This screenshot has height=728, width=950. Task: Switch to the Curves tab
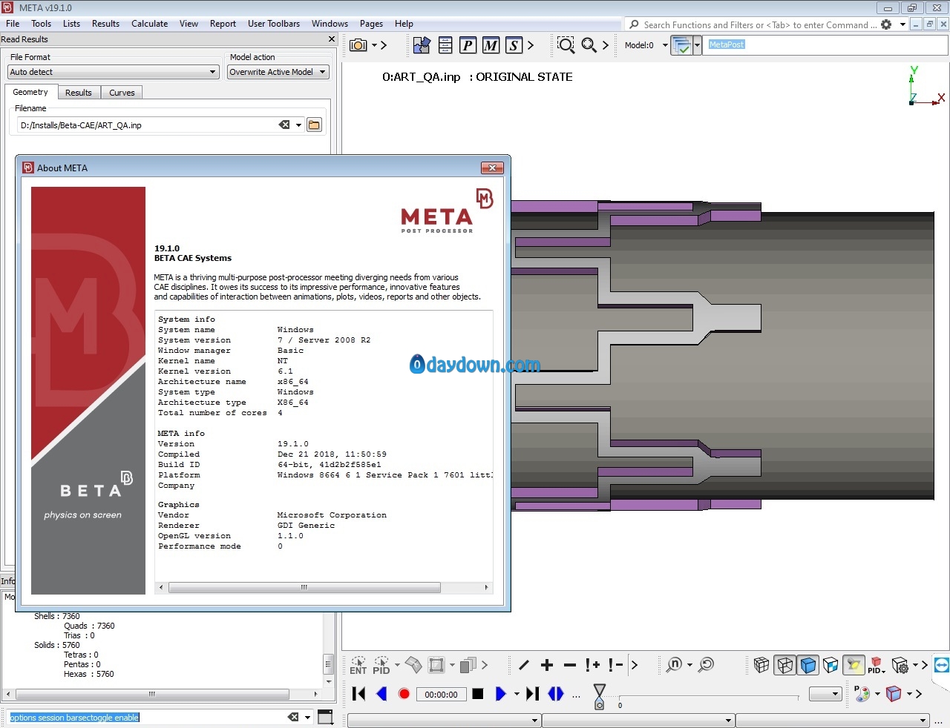[122, 93]
